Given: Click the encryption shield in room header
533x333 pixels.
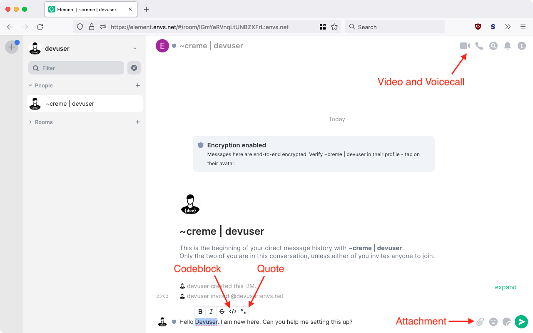Looking at the screenshot, I should tap(174, 46).
